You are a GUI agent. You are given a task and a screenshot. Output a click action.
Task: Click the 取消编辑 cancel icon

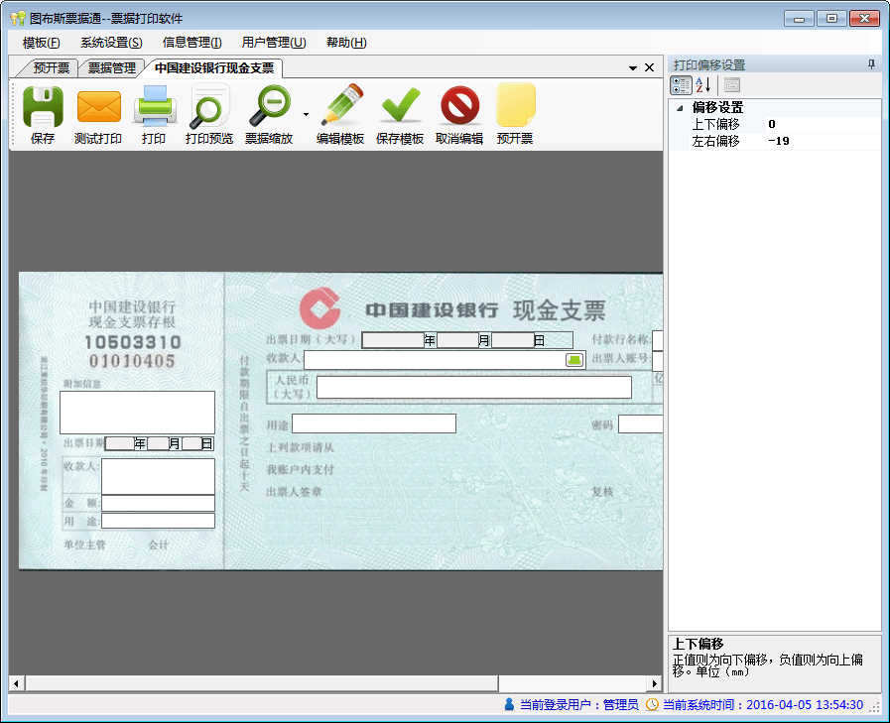(x=459, y=105)
